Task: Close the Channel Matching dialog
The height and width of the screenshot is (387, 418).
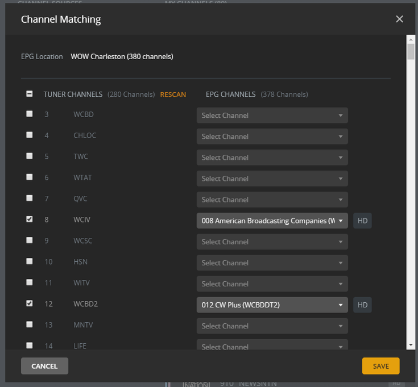Action: pos(399,19)
